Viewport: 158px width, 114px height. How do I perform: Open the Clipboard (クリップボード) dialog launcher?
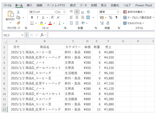click(26, 28)
